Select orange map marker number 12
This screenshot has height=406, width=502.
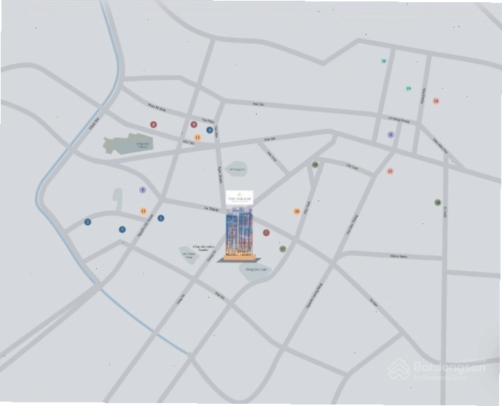point(197,138)
